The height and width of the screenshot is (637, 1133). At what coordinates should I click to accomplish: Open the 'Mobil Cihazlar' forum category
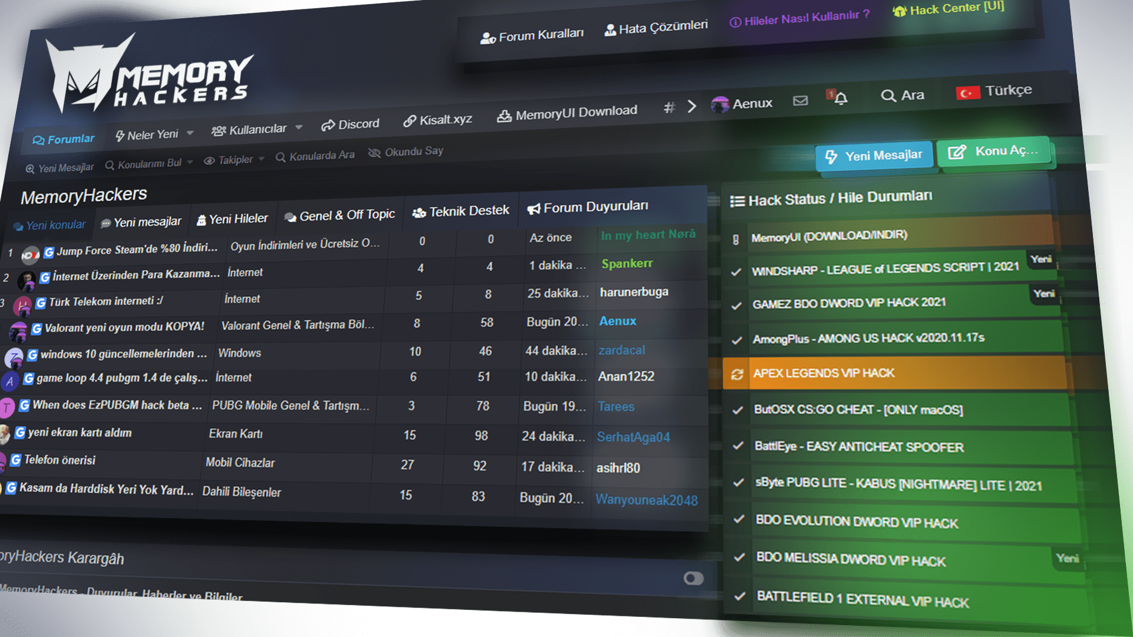(x=240, y=462)
